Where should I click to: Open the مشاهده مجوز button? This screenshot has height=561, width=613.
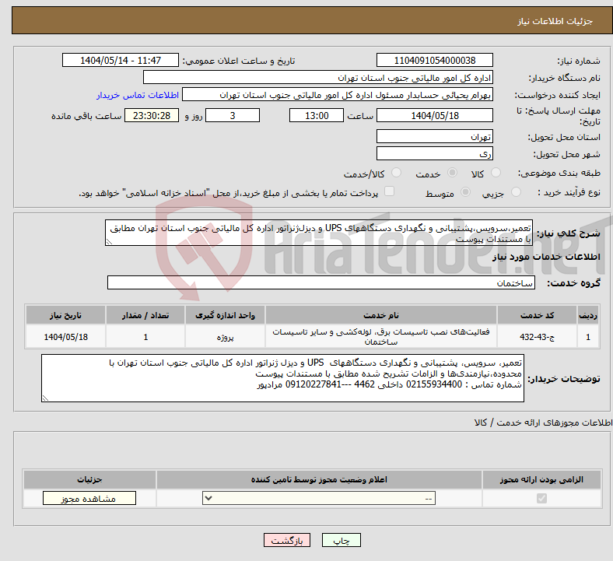(x=89, y=498)
